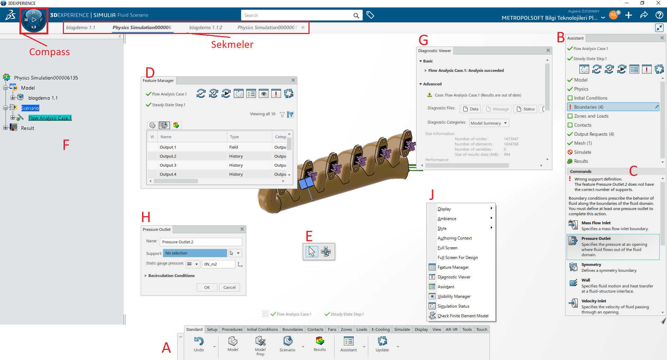Click the Initial Conditions checkbox in Assistant
The width and height of the screenshot is (667, 360).
coord(570,98)
